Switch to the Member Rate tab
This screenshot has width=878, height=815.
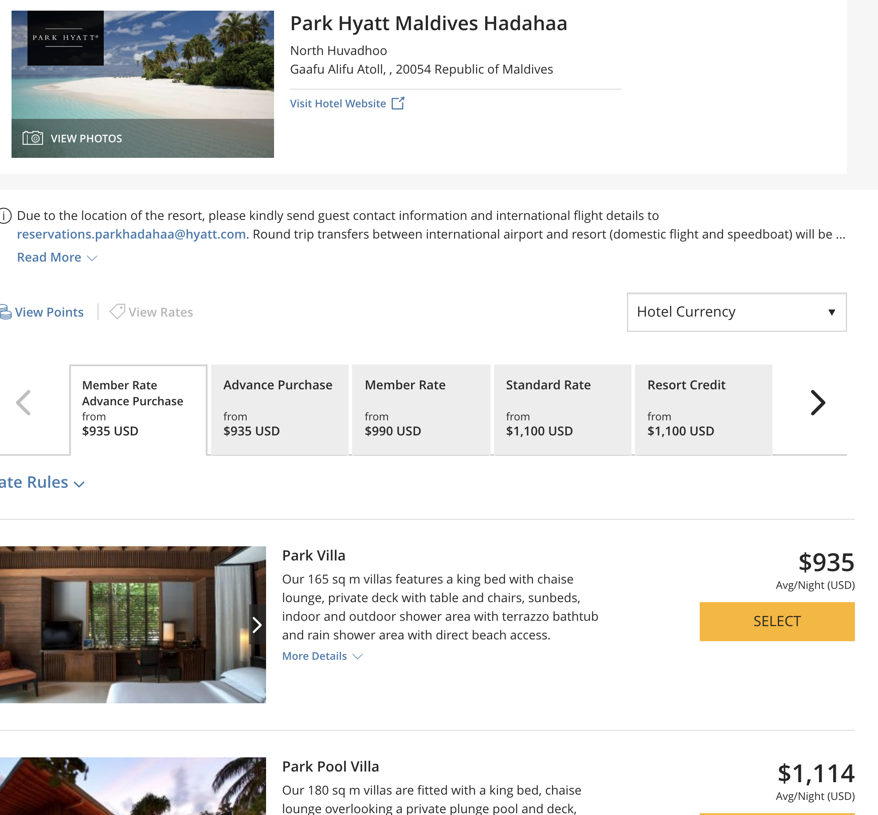click(x=420, y=408)
